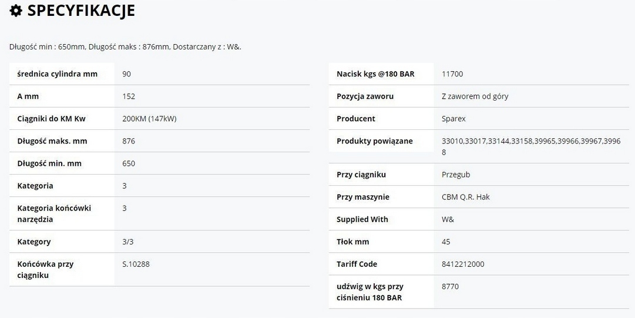Click the średnica cylindra mm label
635x318 pixels.
tap(58, 74)
